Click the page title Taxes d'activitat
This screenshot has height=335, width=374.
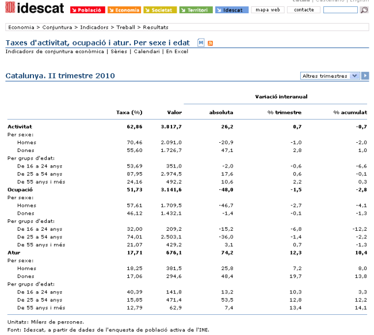pos(98,43)
